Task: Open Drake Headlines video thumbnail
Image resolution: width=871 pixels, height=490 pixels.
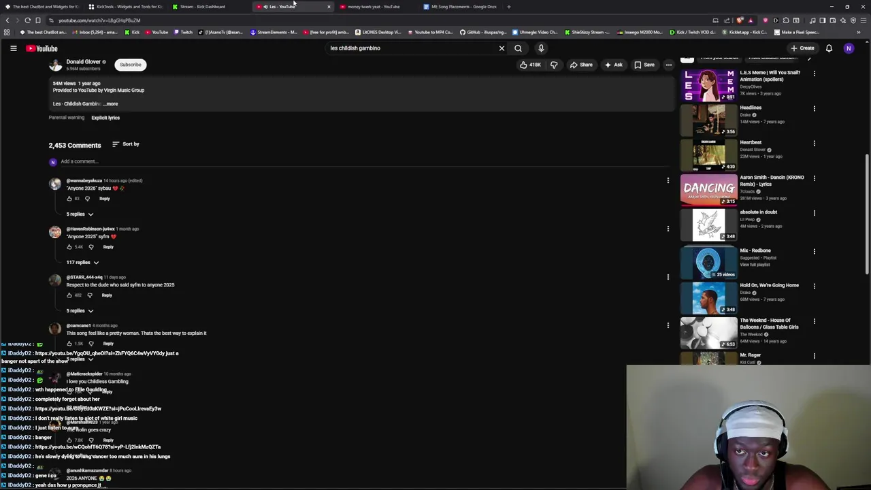Action: (708, 120)
